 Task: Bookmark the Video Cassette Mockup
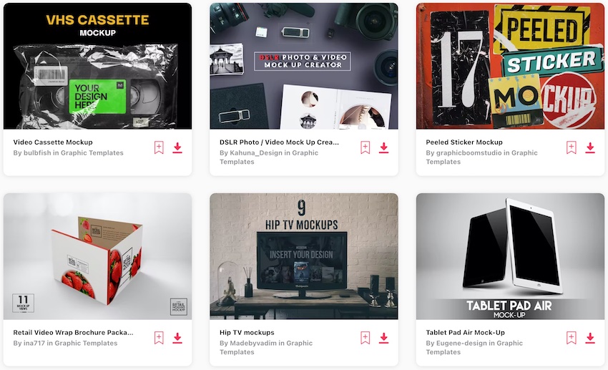point(159,147)
